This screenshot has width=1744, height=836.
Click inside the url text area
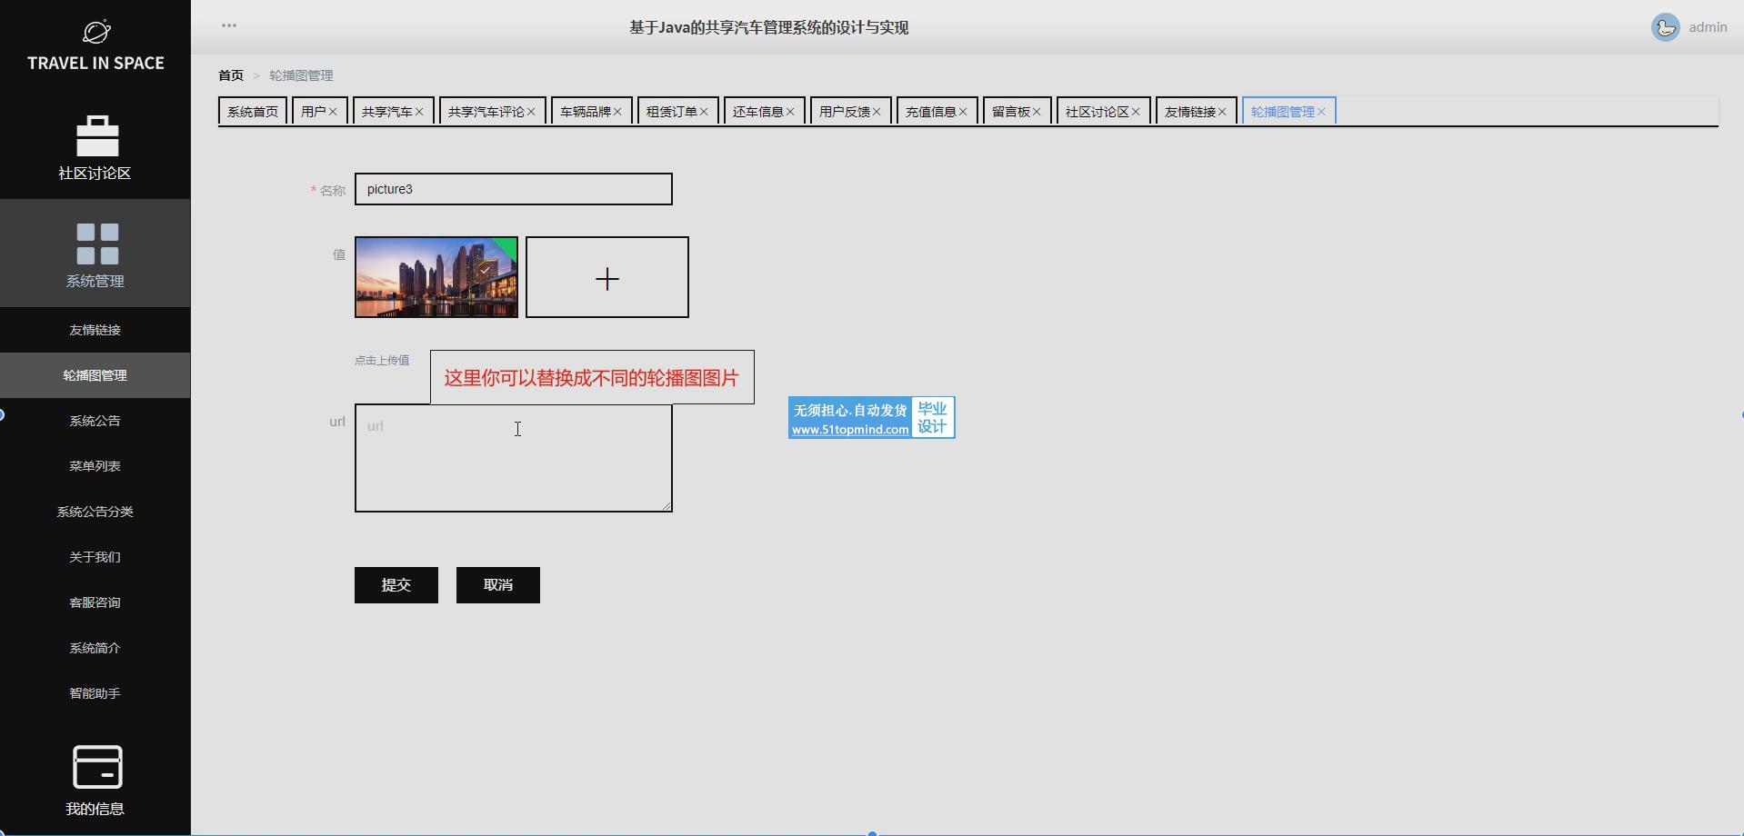pyautogui.click(x=514, y=458)
